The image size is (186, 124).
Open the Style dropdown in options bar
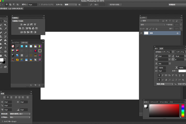point(71,5)
